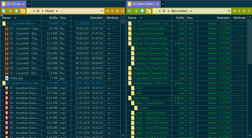Select 08 - Jonathan Davis mp3 row
Image resolution: width=252 pixels, height=138 pixels.
coord(60,123)
